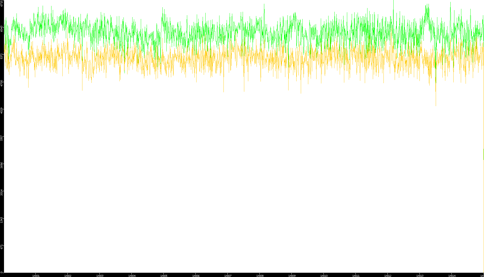This screenshot has height=277, width=484.
Task: Select the 14:10 time axis label
Action: [324, 276]
